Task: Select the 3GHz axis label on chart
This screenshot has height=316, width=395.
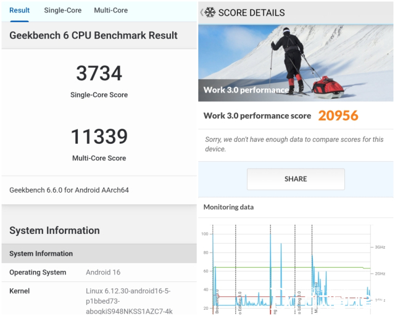Action: click(x=380, y=247)
